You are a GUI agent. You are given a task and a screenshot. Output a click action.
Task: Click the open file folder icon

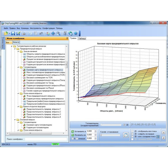(x=6, y=33)
